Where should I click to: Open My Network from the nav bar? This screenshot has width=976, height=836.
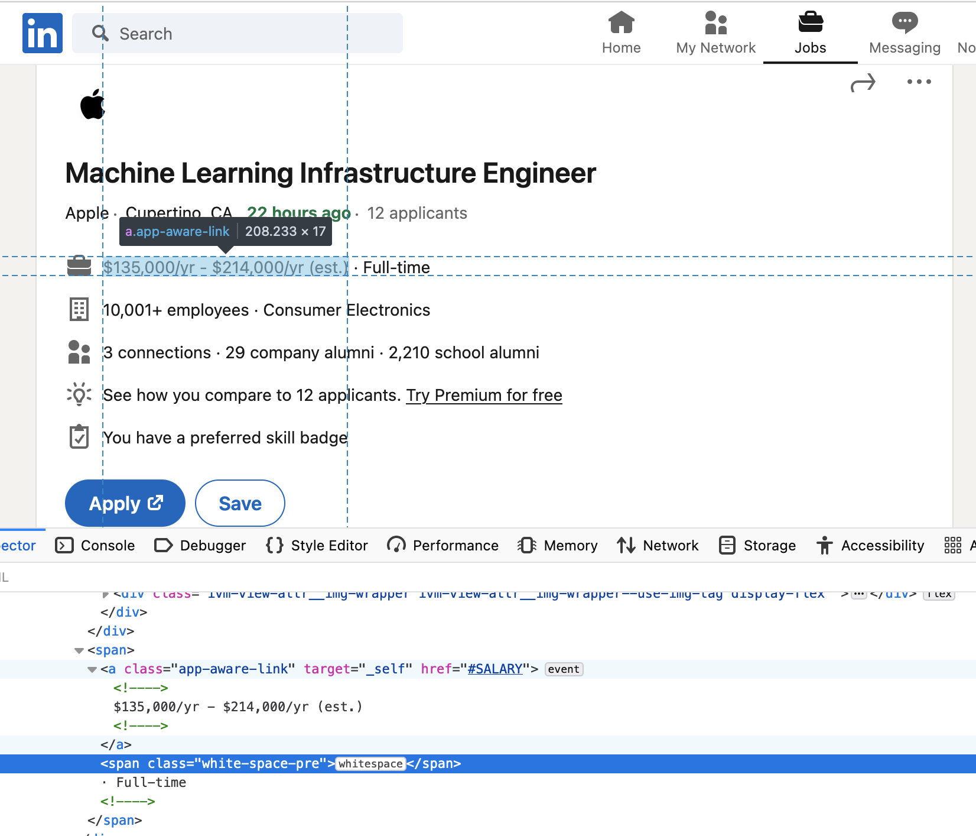click(716, 33)
